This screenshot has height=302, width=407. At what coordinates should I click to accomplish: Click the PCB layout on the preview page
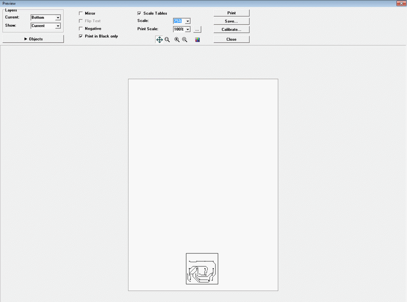(x=202, y=269)
